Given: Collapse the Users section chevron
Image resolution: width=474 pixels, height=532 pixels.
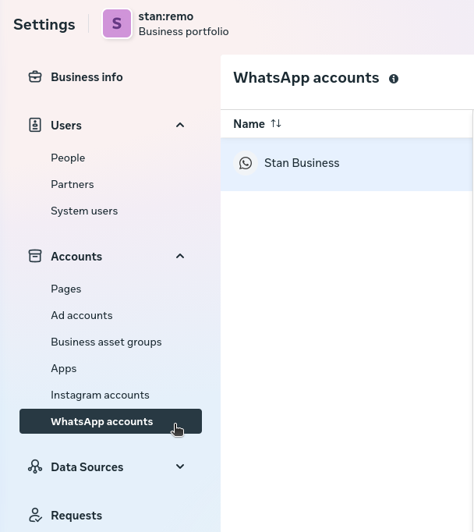Looking at the screenshot, I should 180,125.
